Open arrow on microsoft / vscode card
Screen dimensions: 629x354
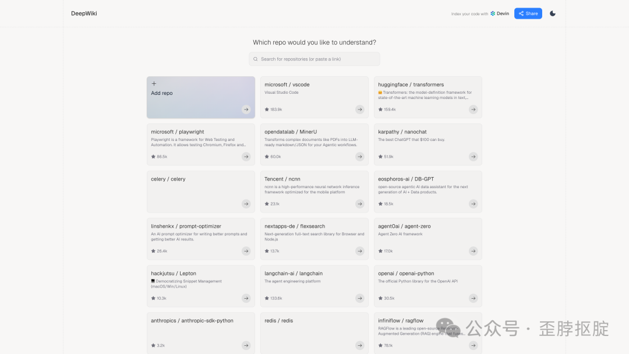point(360,109)
